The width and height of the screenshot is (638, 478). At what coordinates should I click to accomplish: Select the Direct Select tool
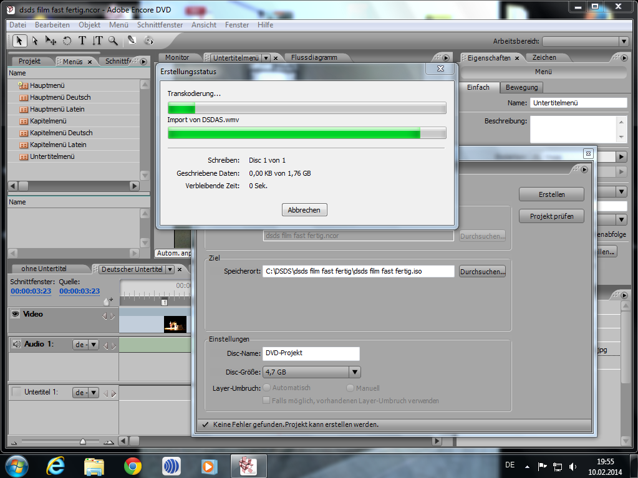35,41
